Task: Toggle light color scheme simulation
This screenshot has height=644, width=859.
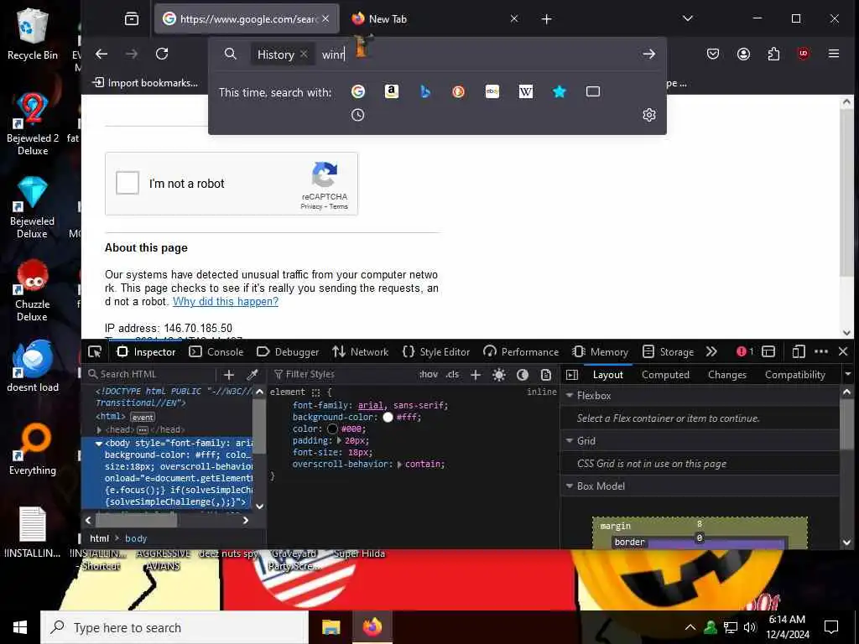Action: (x=498, y=375)
